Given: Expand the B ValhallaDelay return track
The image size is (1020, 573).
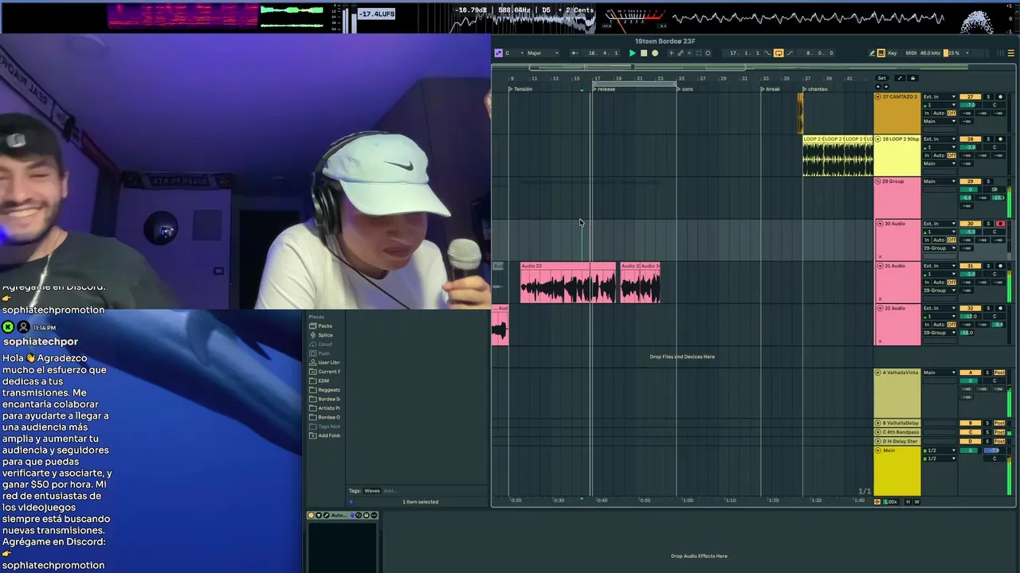Looking at the screenshot, I should (878, 423).
